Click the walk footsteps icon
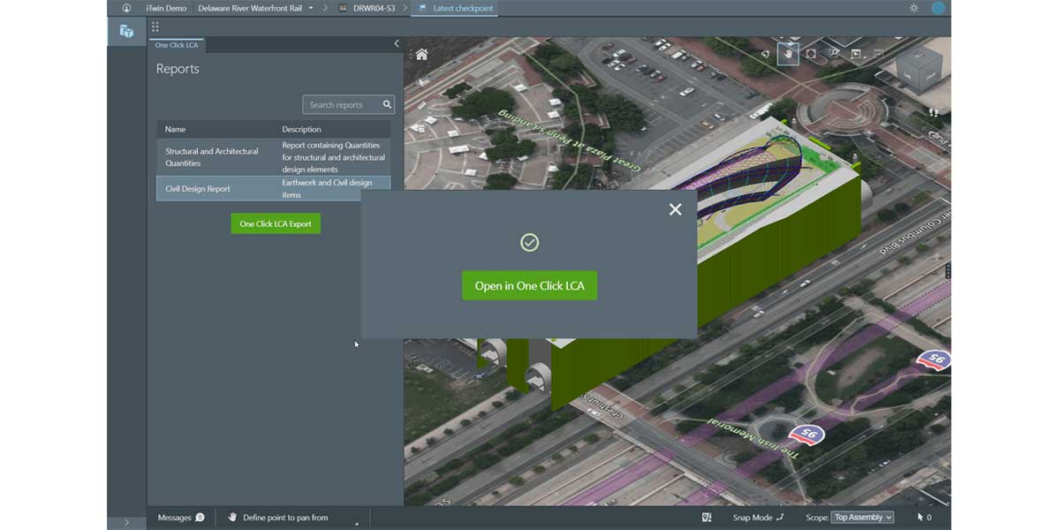Screen dimensions: 1060x530 934,112
